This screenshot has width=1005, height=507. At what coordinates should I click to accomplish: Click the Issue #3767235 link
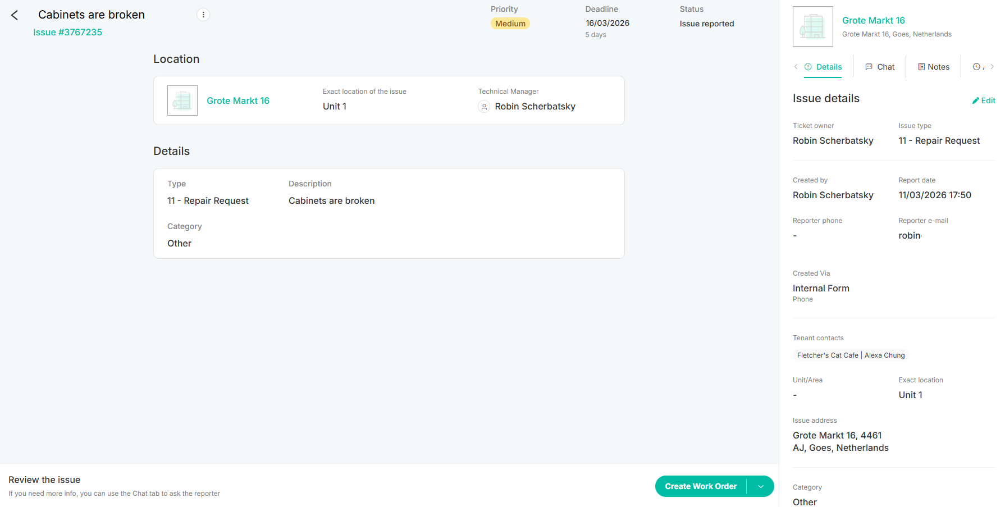(x=67, y=32)
